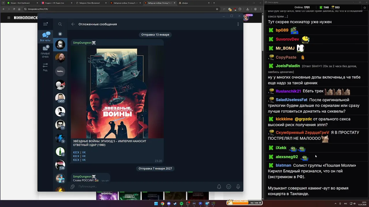369x207 pixels.
Task: Click the browser home button
Action: click(19, 9)
